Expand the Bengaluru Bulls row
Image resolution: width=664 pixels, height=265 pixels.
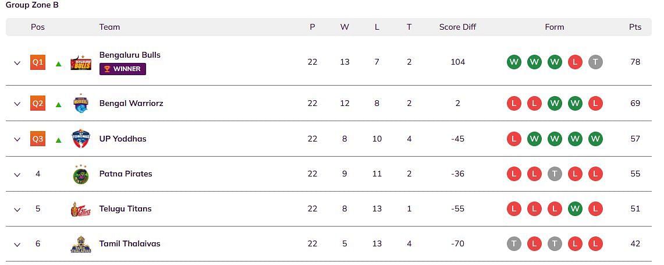point(17,62)
